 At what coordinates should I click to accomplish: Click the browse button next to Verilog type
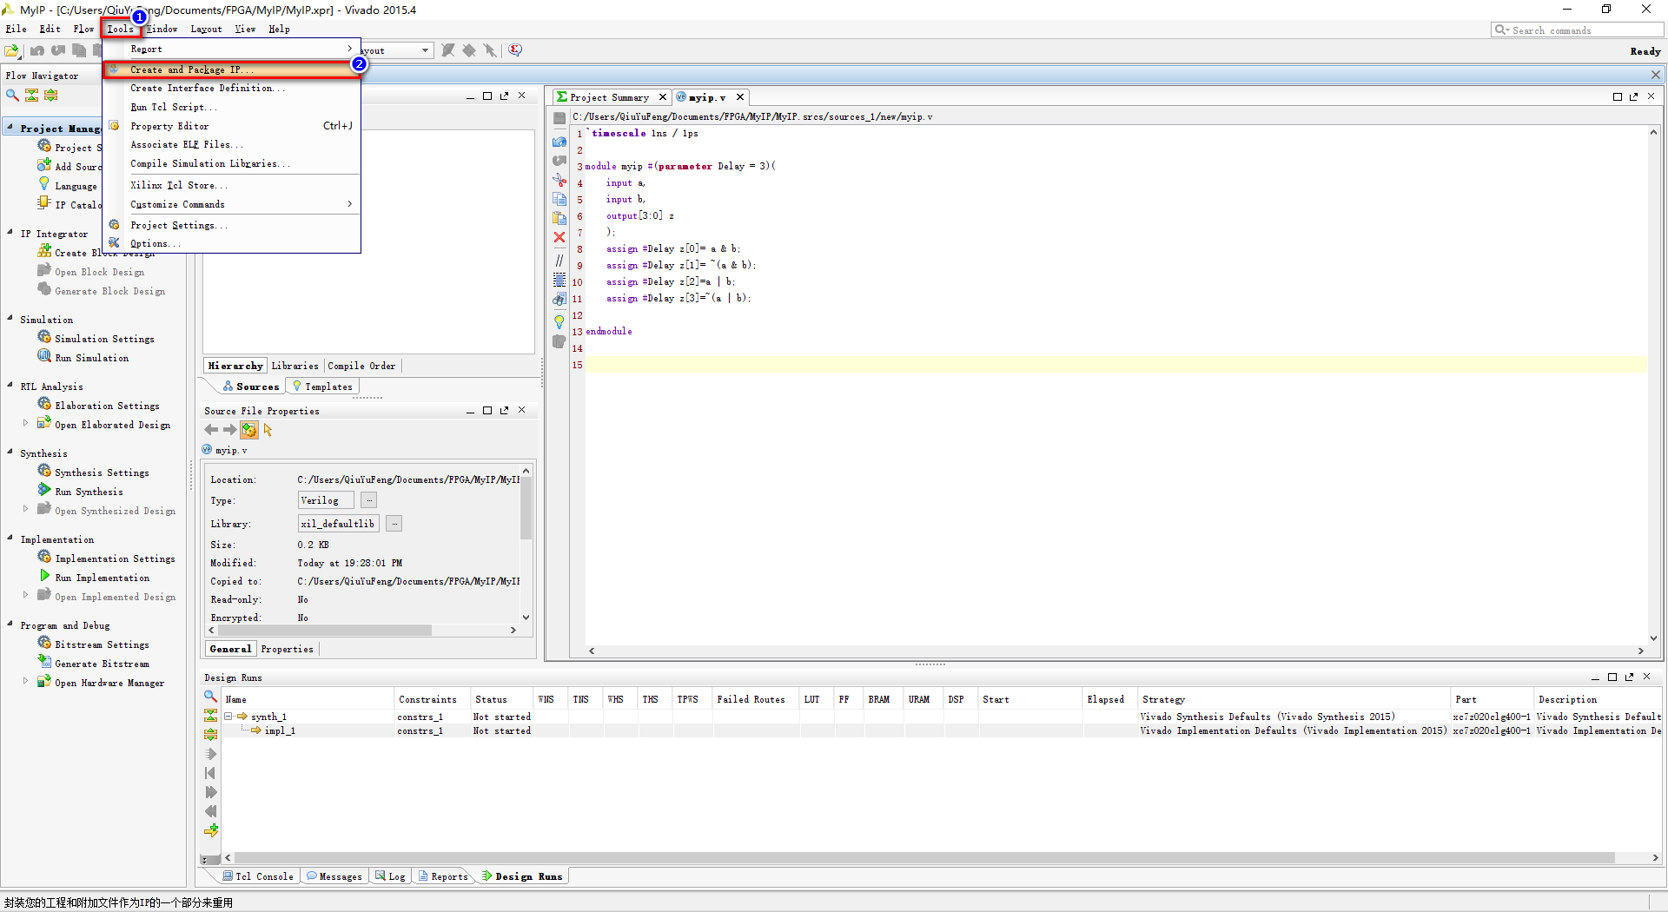[369, 500]
